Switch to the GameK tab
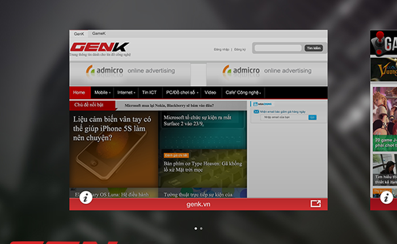This screenshot has width=397, height=244. tap(99, 33)
